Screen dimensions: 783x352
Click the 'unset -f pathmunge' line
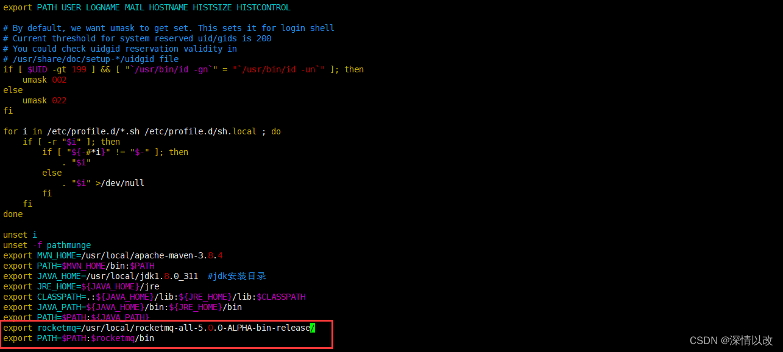(x=47, y=245)
